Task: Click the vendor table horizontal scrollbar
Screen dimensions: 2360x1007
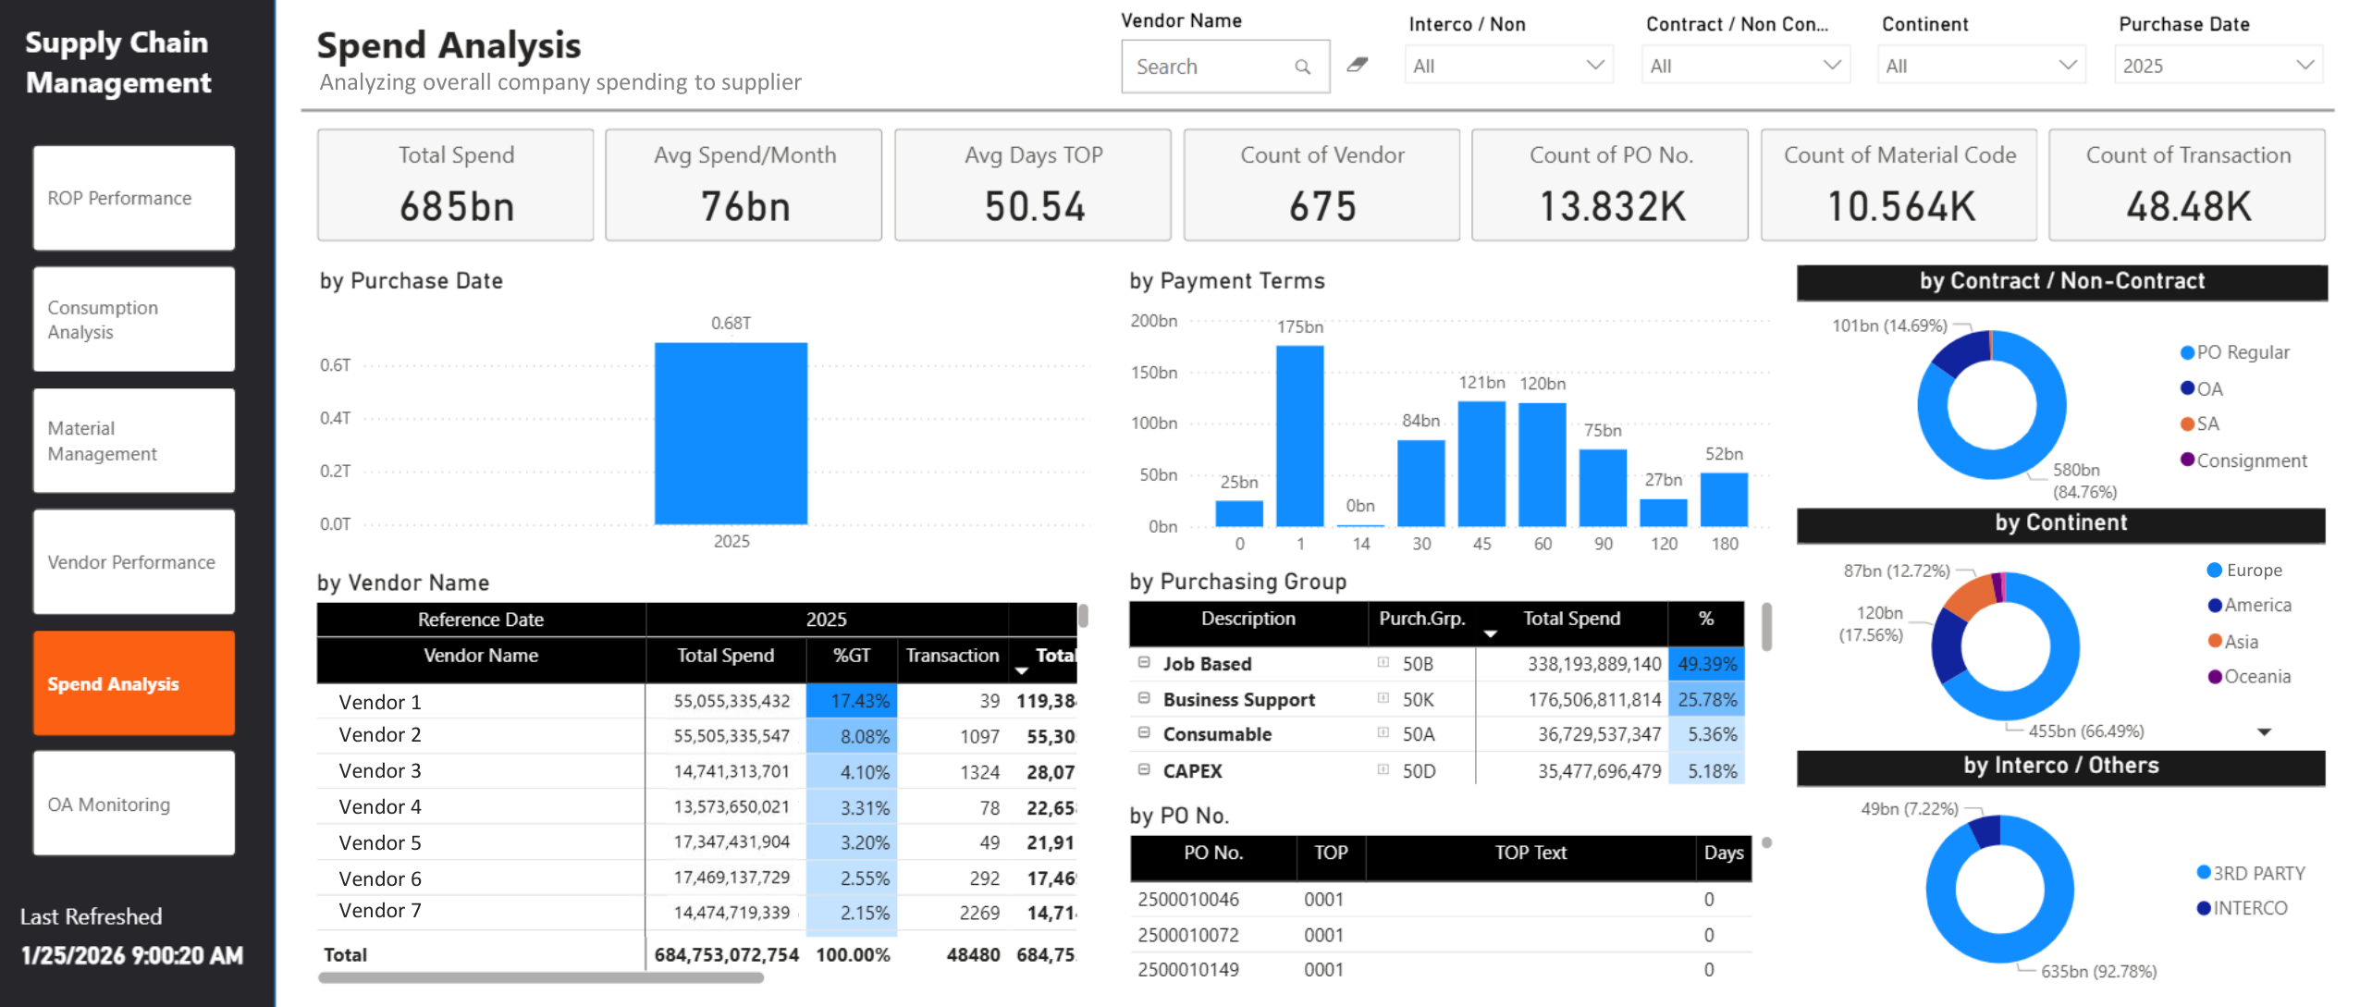Action: (x=541, y=977)
